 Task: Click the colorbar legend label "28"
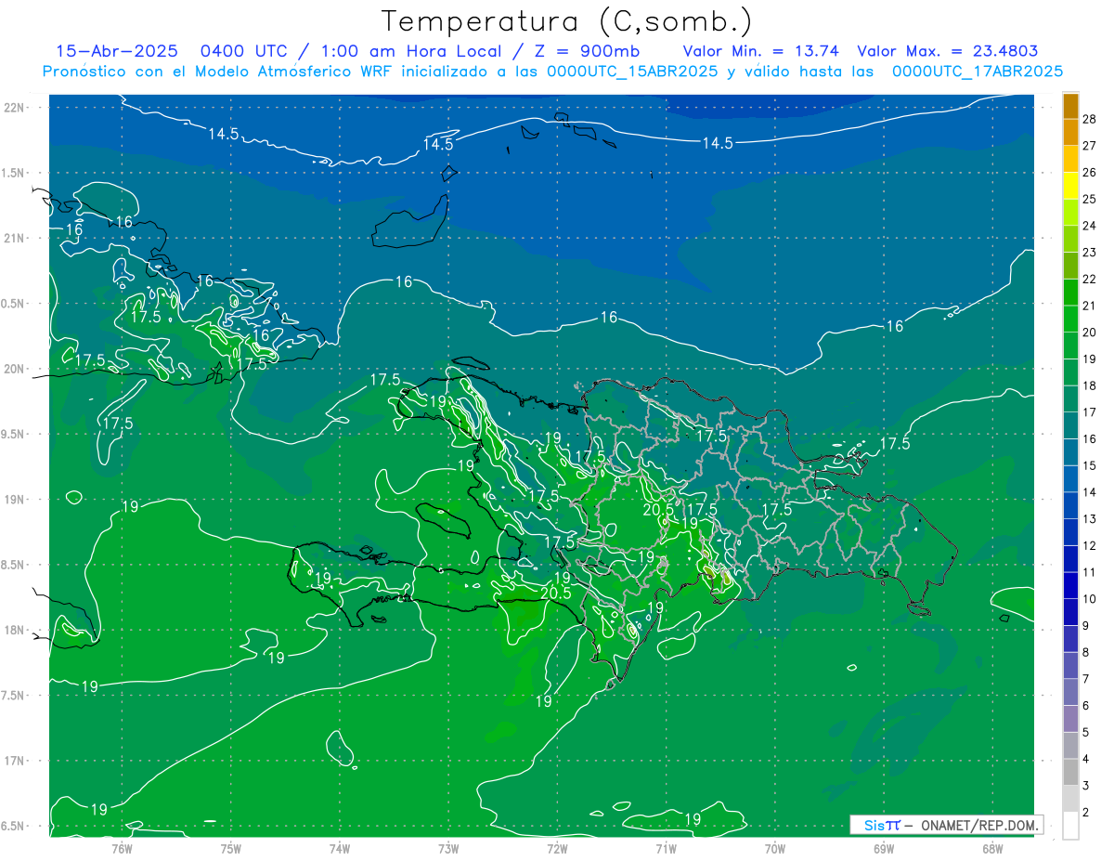tap(1090, 119)
